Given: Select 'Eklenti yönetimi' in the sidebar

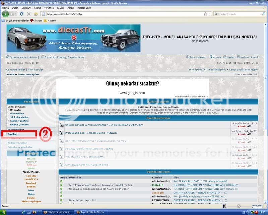Looking at the screenshot, I should coord(19,125).
